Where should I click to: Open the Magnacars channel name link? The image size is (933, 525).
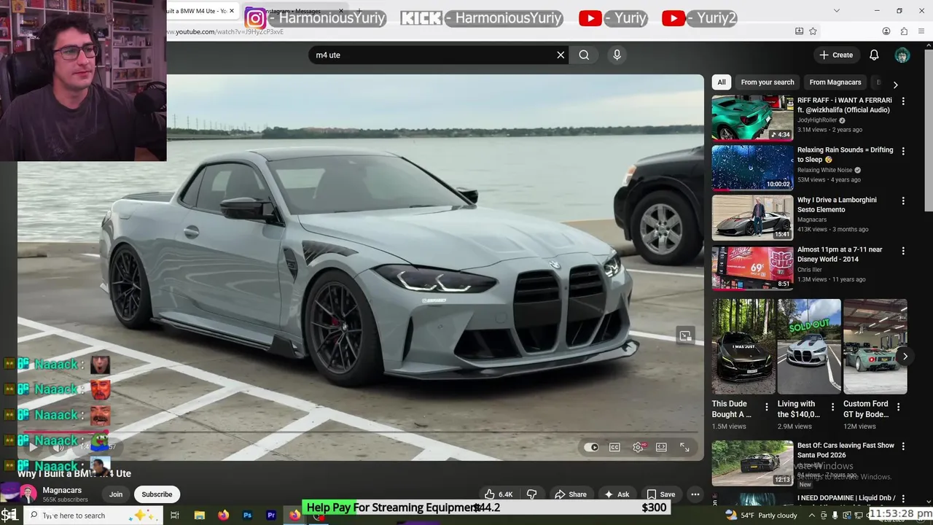click(62, 490)
